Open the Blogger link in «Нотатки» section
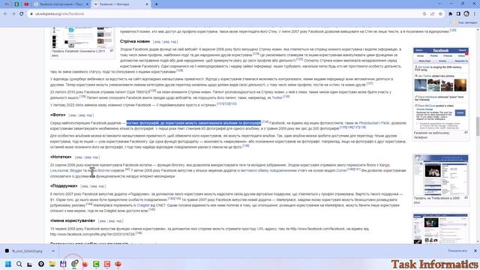Viewport: 480px width, 270px height. (76, 170)
